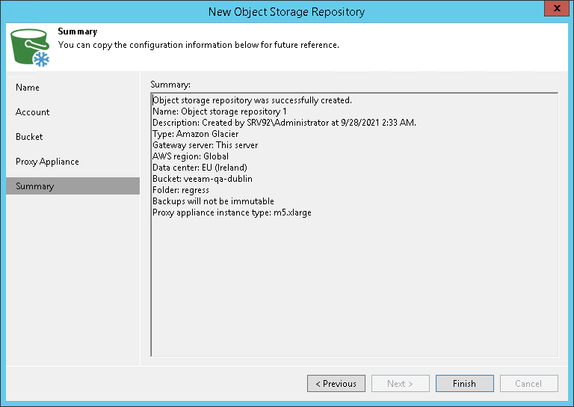Click the 'Backups will not be immutable' line
This screenshot has height=407, width=574.
point(213,201)
